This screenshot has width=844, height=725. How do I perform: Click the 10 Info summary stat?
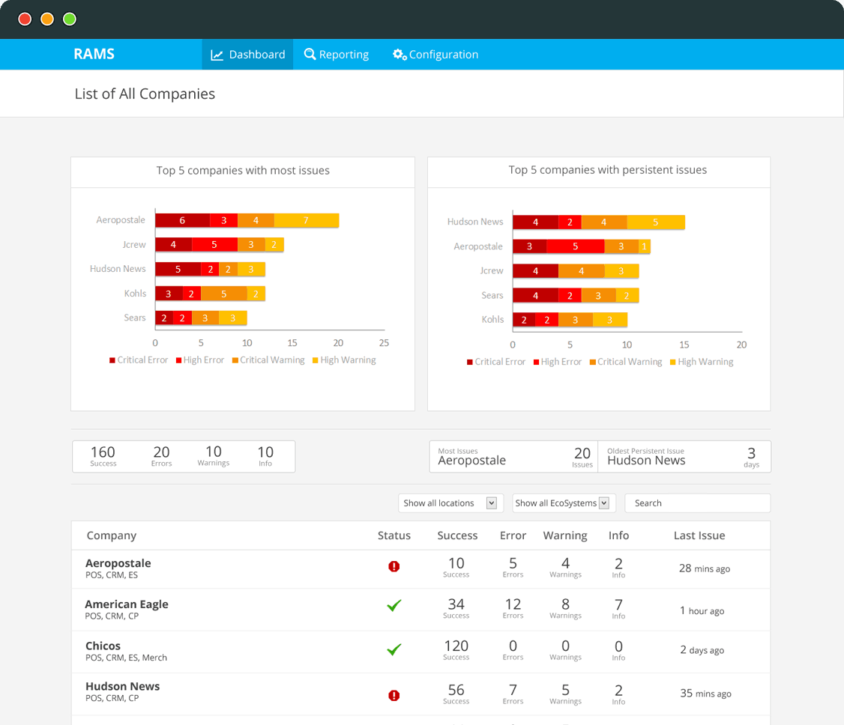pyautogui.click(x=265, y=456)
